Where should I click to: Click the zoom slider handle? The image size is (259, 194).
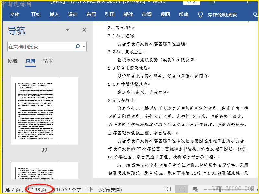coord(220,189)
